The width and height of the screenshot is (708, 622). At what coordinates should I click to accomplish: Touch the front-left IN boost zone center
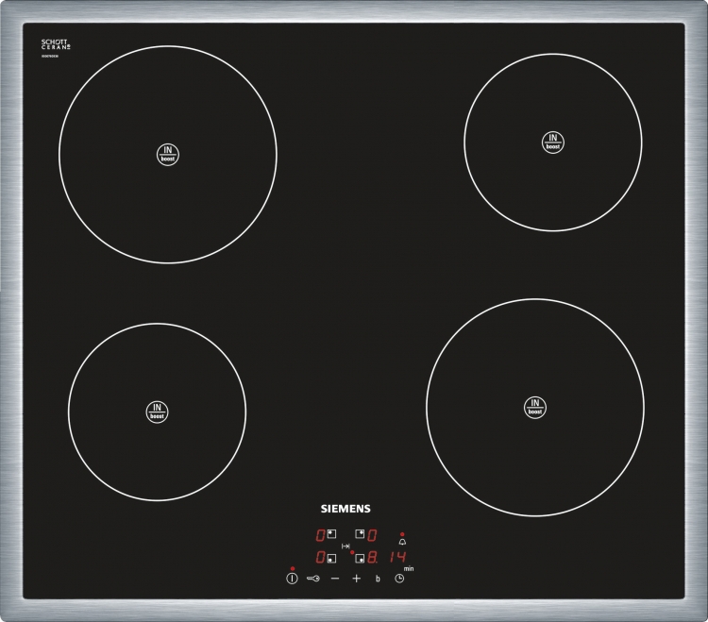pos(157,411)
